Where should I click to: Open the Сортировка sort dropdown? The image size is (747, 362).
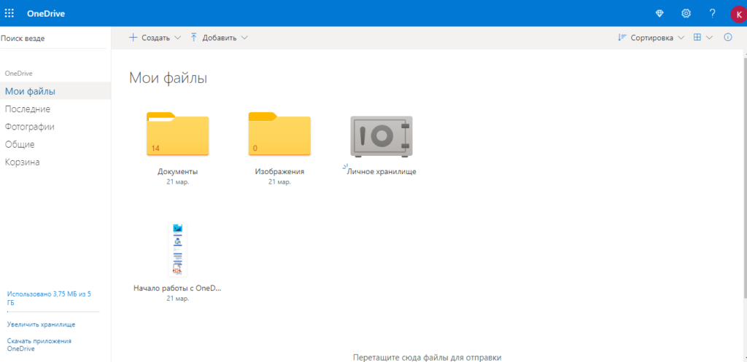[651, 38]
